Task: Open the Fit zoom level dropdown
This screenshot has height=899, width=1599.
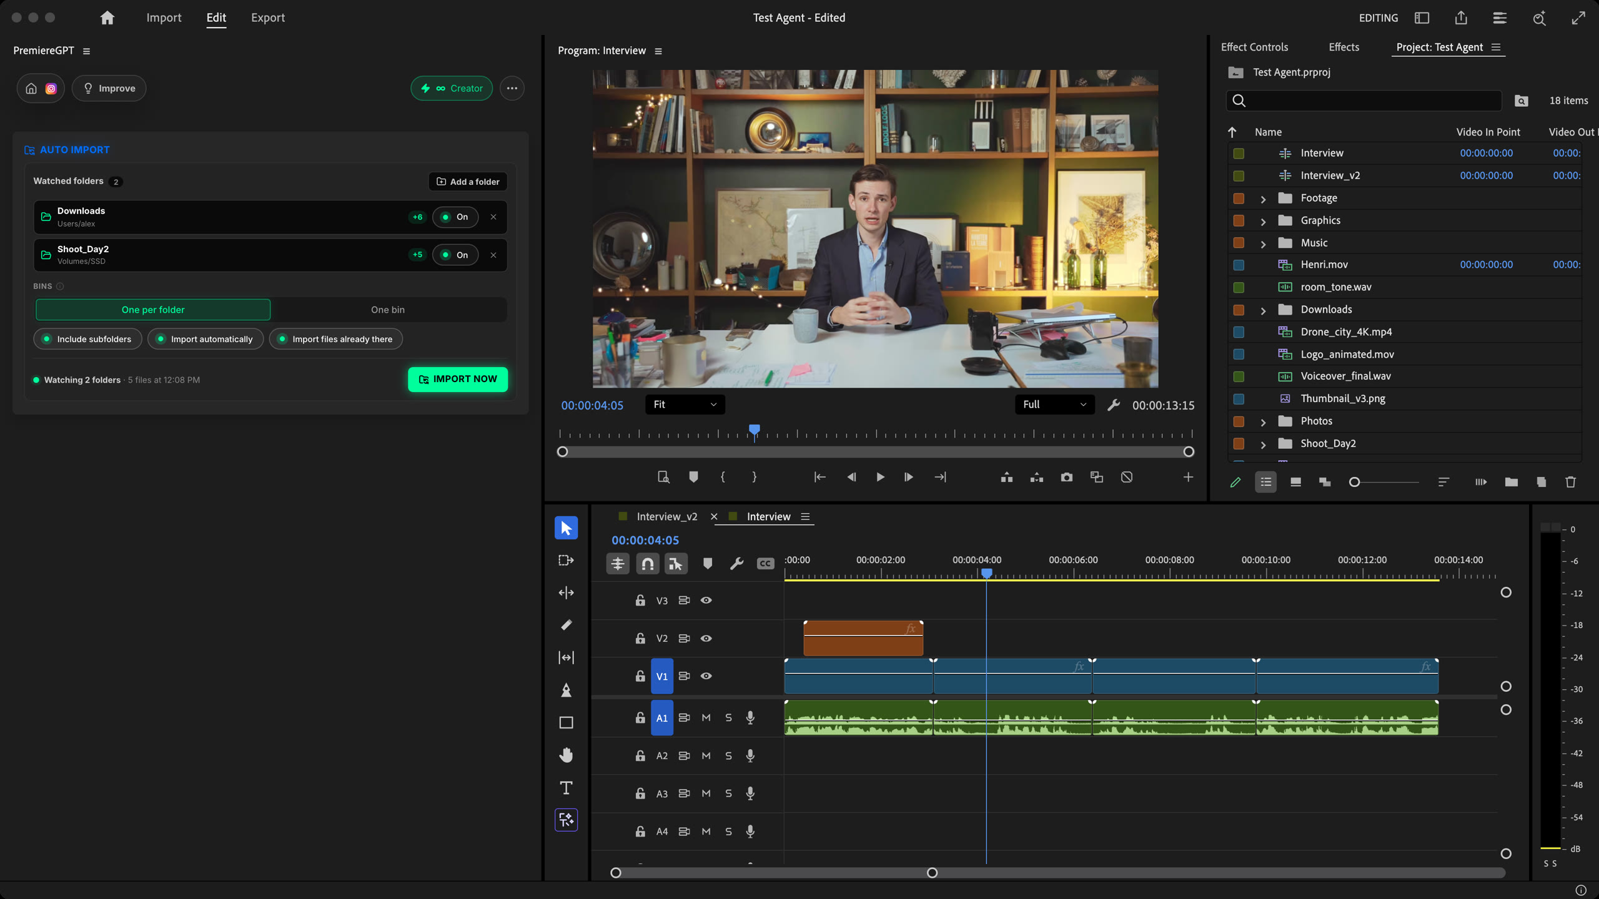Action: pos(685,405)
